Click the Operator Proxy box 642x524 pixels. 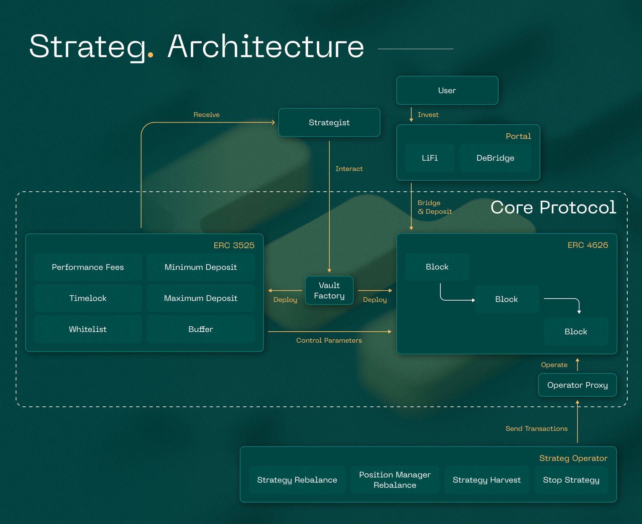point(577,385)
